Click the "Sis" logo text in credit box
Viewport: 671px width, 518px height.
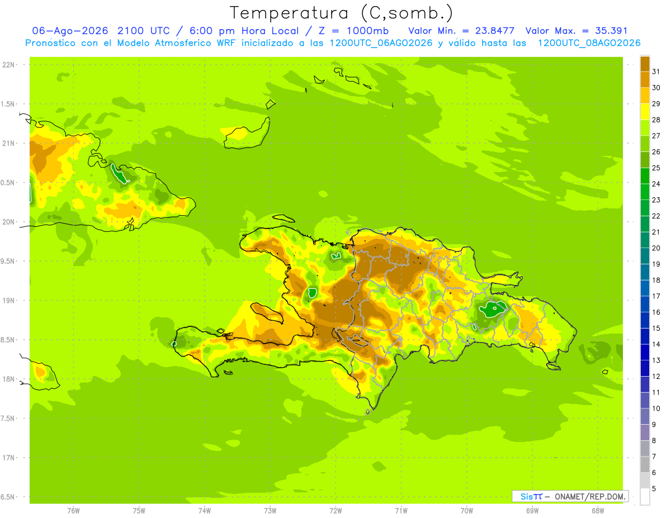[526, 496]
